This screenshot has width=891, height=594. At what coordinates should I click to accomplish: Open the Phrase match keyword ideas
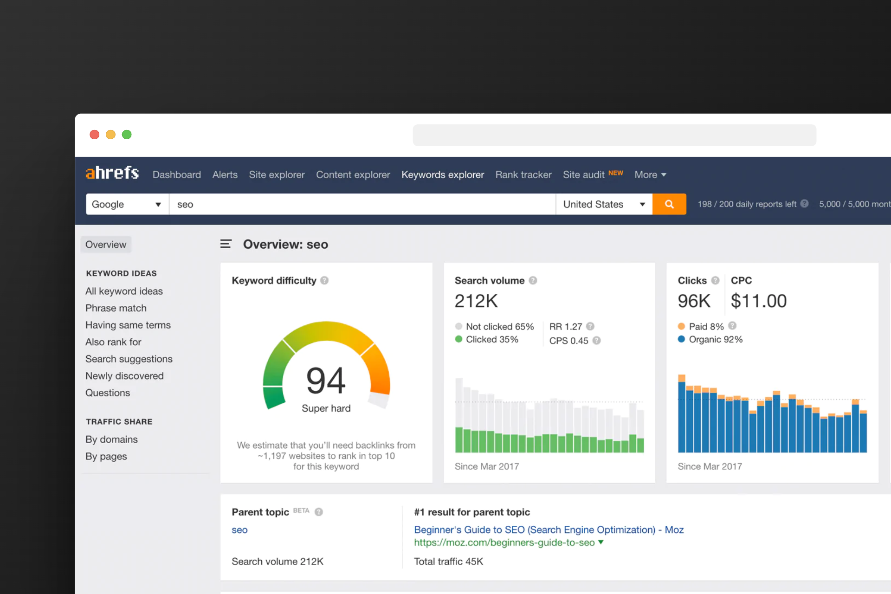[x=116, y=308]
